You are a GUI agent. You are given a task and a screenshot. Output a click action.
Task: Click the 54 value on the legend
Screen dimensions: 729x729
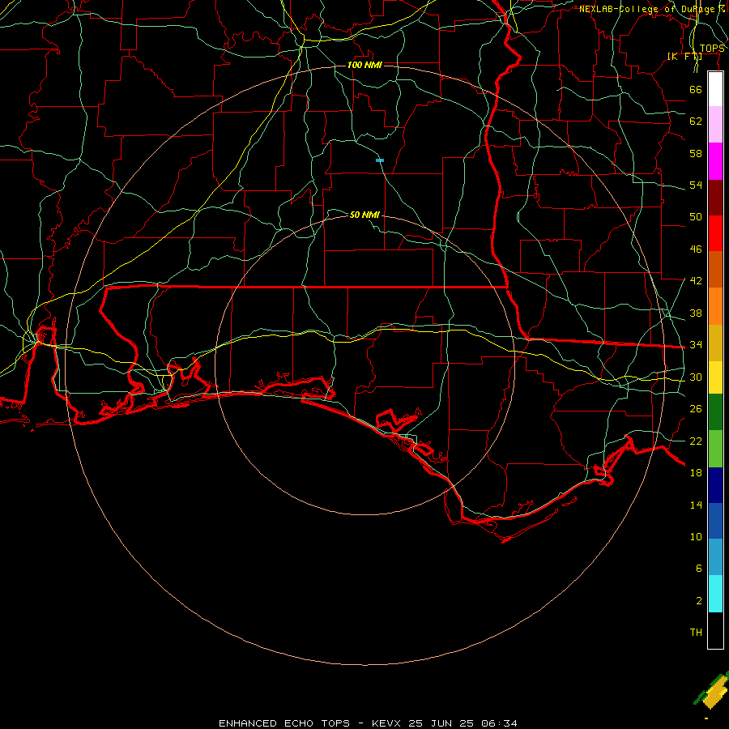pyautogui.click(x=696, y=185)
